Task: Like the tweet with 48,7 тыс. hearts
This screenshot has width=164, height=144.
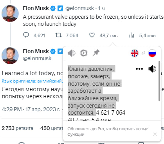Action: coord(92,35)
